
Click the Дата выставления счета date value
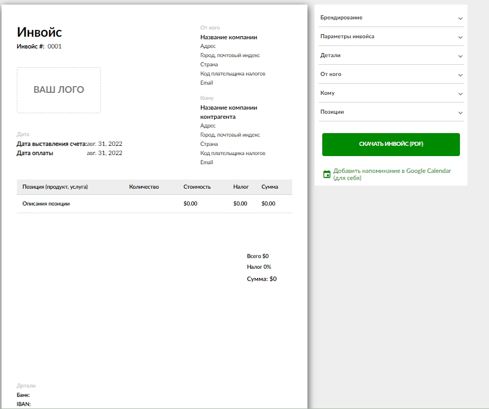(105, 144)
